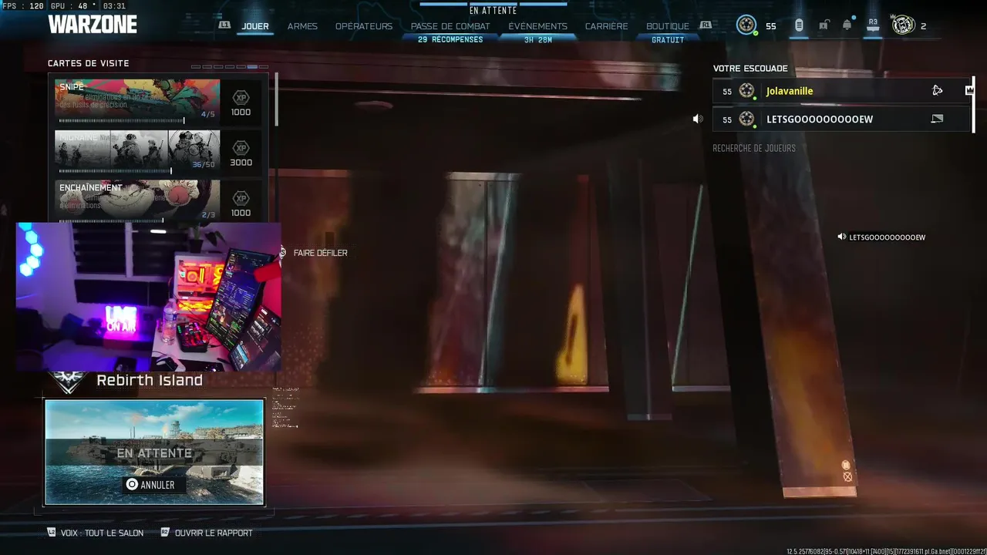Click the L2 icon beside VOIX : TOUT LE SALON
Viewport: 987px width, 555px height.
(x=52, y=532)
